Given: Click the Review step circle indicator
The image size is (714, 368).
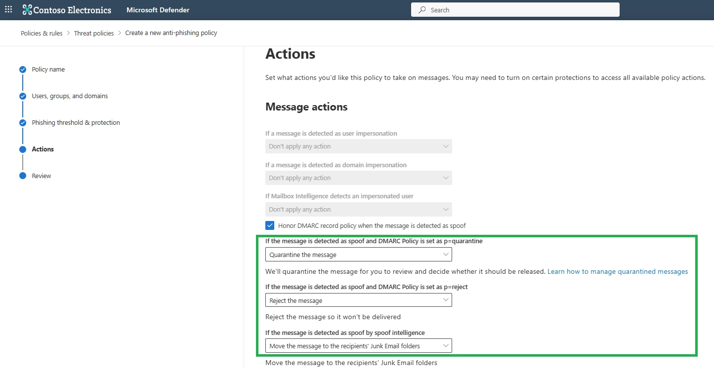Looking at the screenshot, I should pyautogui.click(x=22, y=176).
